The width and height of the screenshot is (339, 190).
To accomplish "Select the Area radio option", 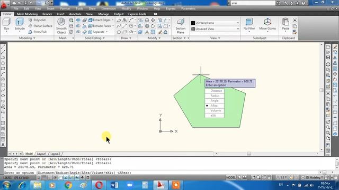I will point(214,106).
